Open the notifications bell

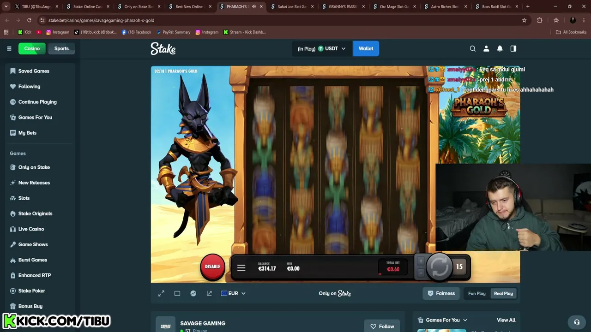point(500,48)
